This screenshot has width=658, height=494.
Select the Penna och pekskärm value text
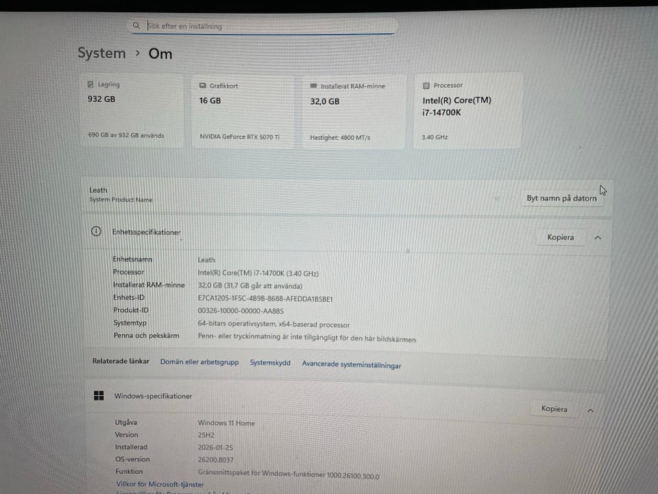307,338
